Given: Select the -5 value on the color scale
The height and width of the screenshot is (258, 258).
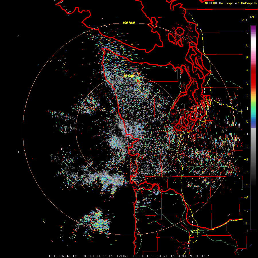Looking at the screenshot, I should pyautogui.click(x=246, y=185).
